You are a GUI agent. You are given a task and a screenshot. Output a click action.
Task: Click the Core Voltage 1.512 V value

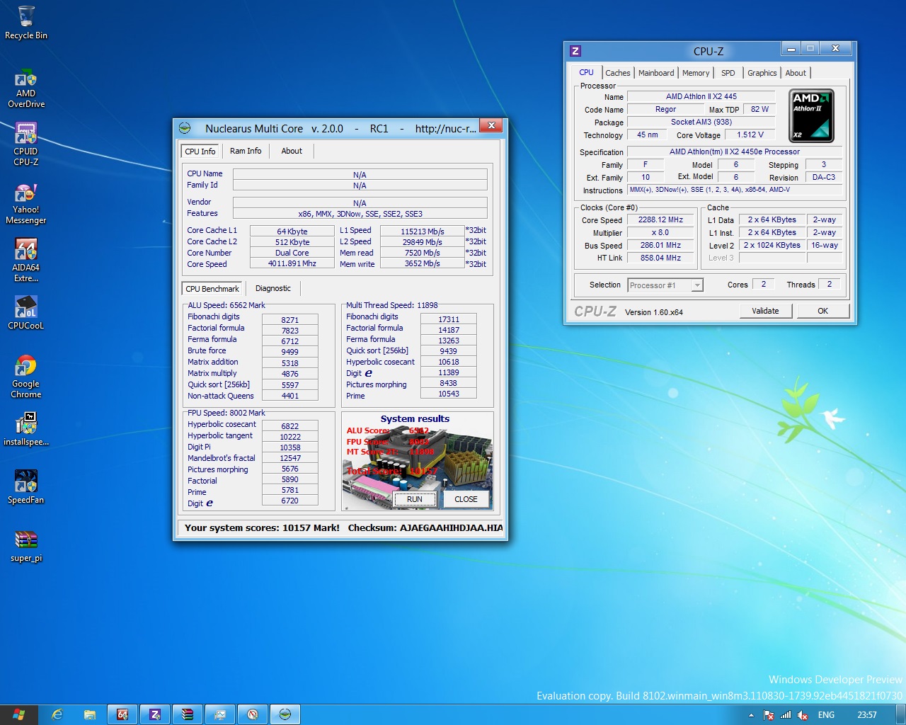[750, 135]
